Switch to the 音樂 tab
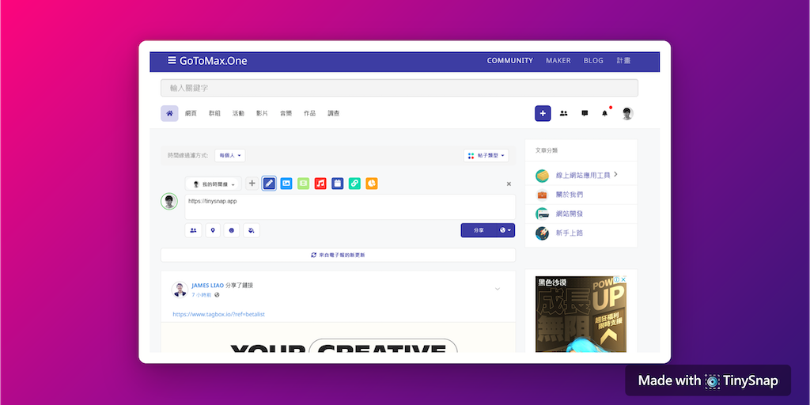810x405 pixels. [x=286, y=113]
